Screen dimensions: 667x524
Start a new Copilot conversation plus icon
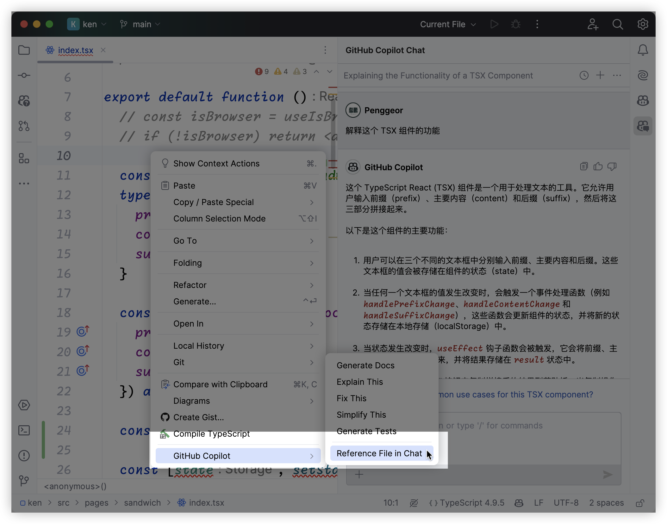pyautogui.click(x=600, y=75)
